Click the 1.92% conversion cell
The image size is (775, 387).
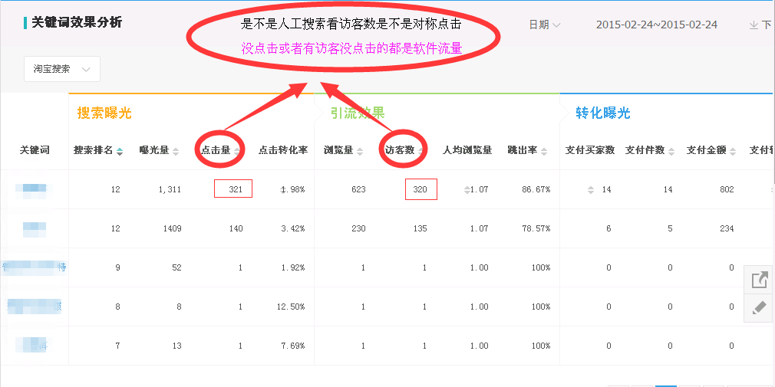[x=293, y=267]
